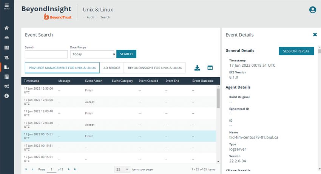This screenshot has width=321, height=174.
Task: Switch to the AD Bridge tab
Action: [112, 68]
